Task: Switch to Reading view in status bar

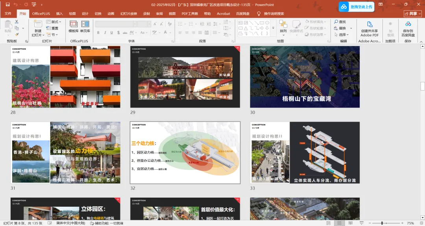Action: 350,223
